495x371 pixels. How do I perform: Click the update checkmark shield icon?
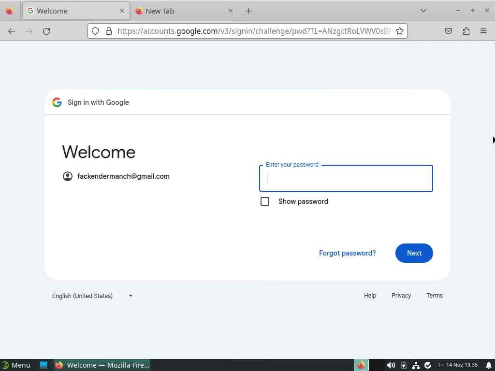[428, 365]
